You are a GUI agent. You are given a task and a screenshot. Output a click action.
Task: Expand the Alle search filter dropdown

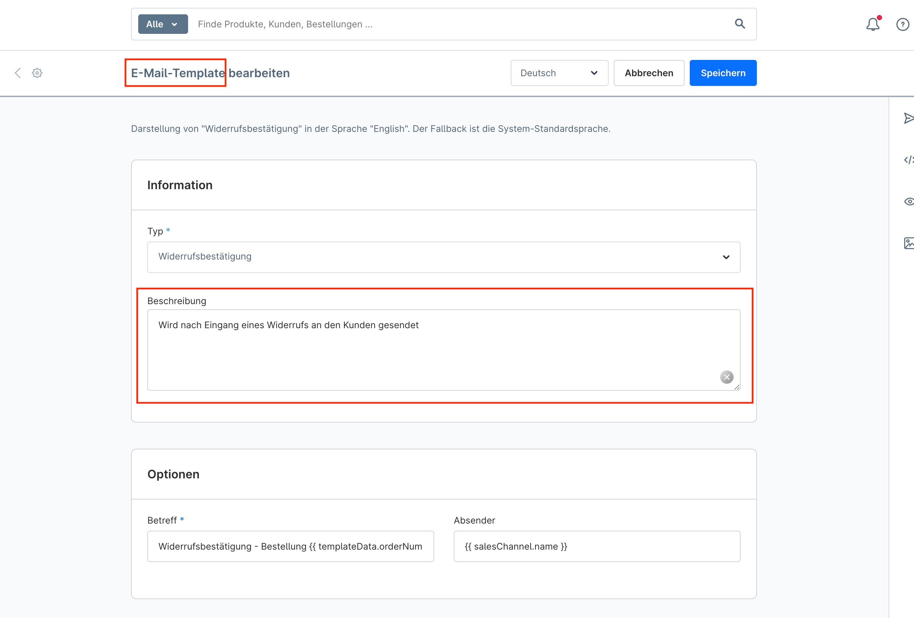click(x=163, y=24)
